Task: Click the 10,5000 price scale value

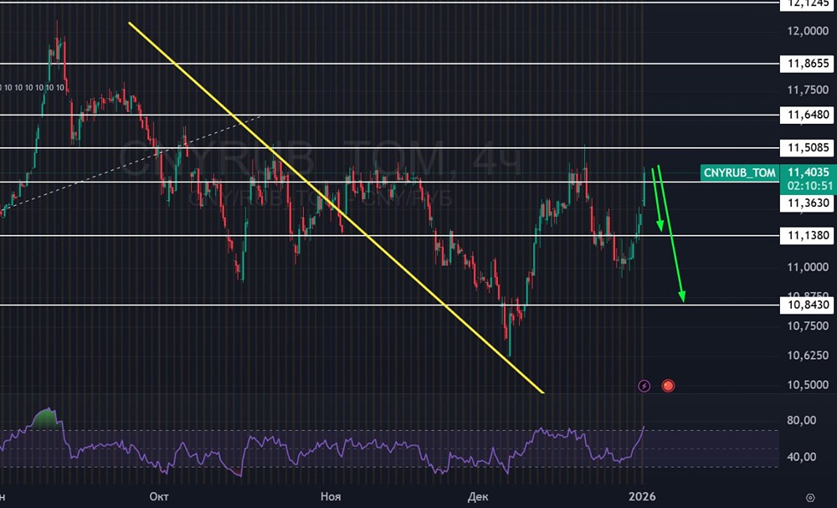Action: coord(808,385)
